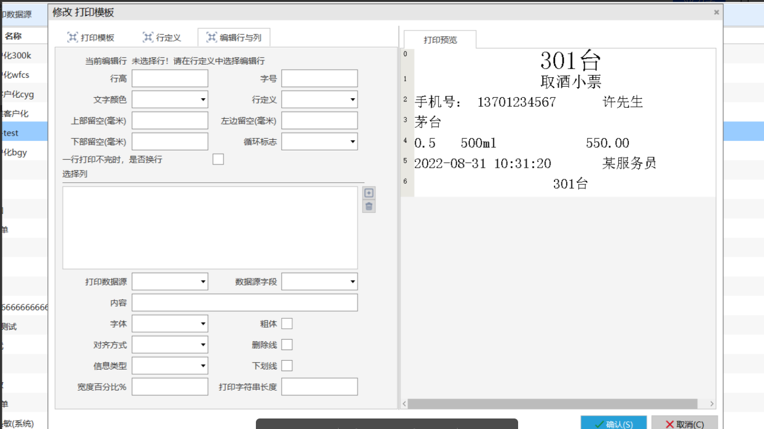The height and width of the screenshot is (429, 764).
Task: Toggle the 删除线 strikethrough checkbox
Action: pyautogui.click(x=287, y=345)
